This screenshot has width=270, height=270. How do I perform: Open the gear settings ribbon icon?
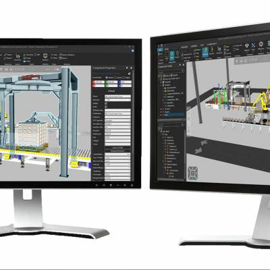pyautogui.click(x=261, y=44)
